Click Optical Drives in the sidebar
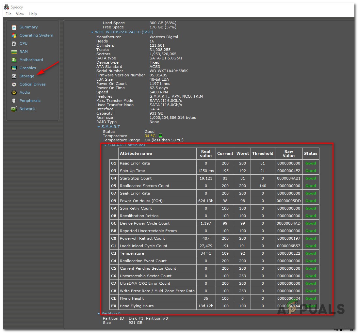The width and height of the screenshot is (358, 333). coord(33,84)
